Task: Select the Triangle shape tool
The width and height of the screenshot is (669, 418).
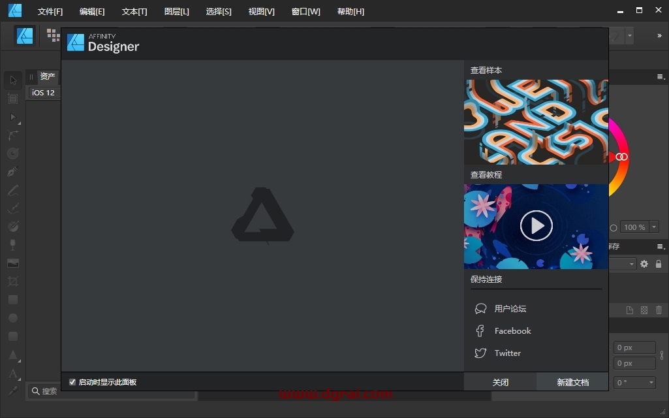Action: 13,355
